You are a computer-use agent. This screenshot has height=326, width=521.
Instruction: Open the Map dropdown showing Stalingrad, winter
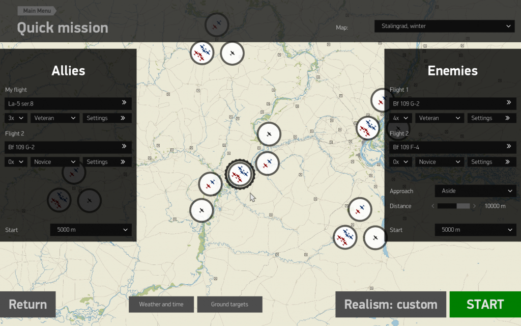[x=444, y=26]
